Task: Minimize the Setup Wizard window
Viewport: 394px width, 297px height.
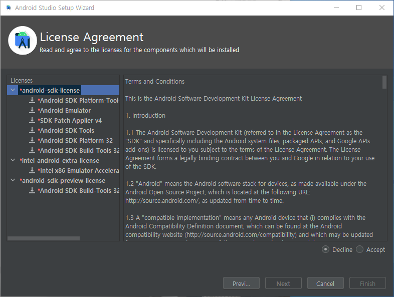Action: [336, 8]
